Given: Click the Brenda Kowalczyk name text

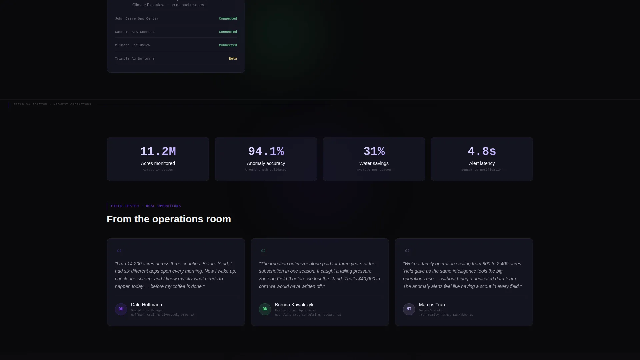Looking at the screenshot, I should click(x=294, y=305).
